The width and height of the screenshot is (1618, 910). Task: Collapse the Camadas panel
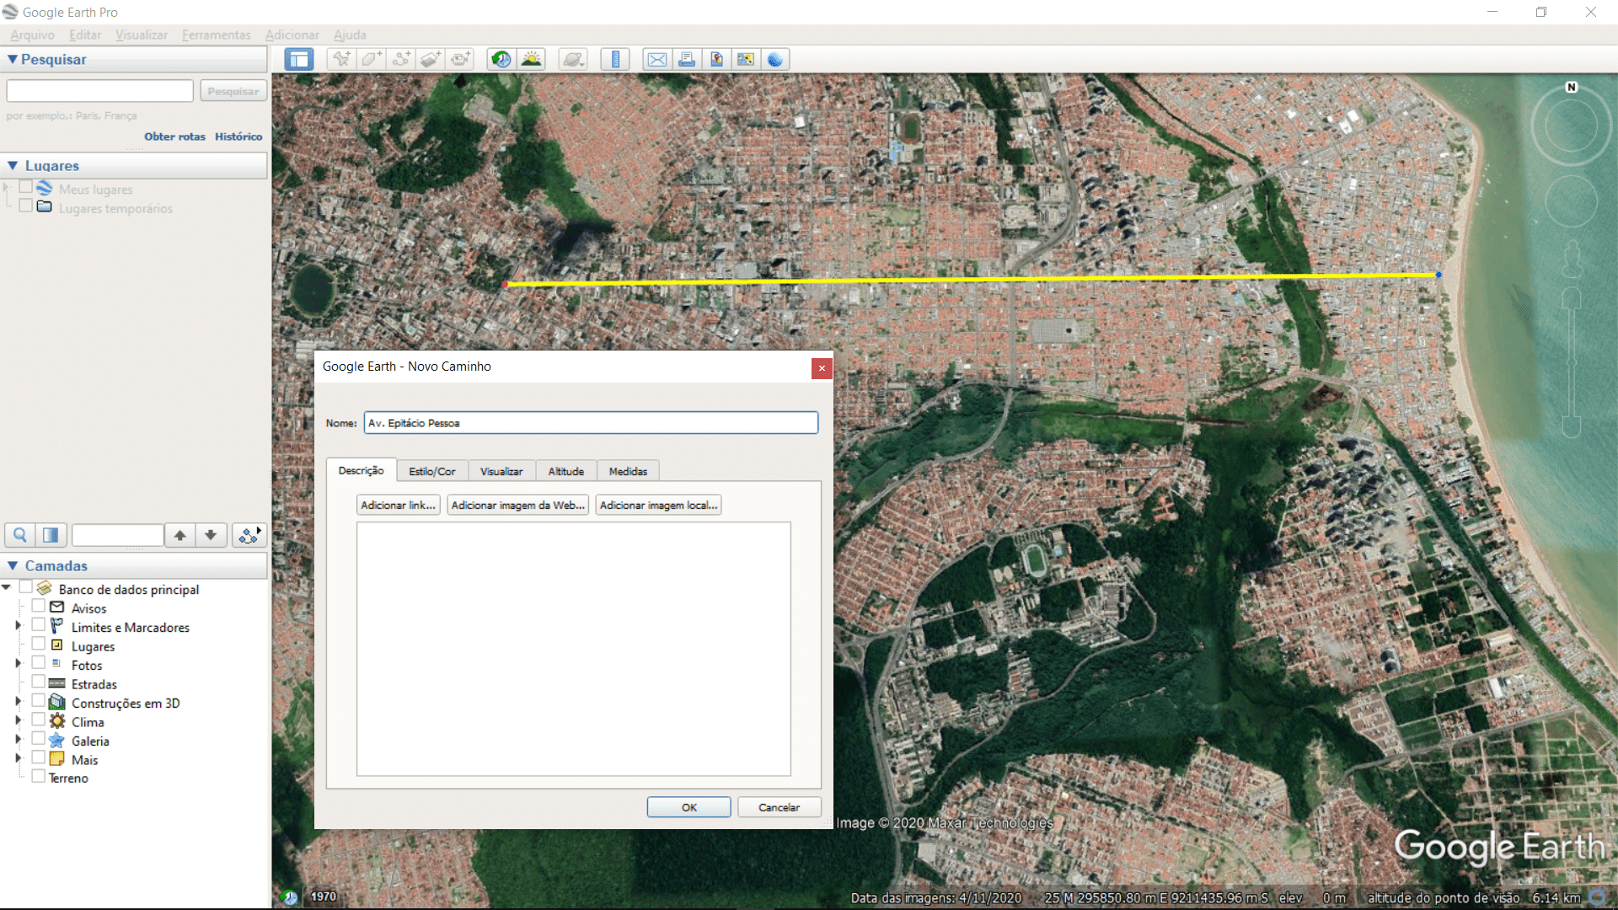(x=12, y=565)
